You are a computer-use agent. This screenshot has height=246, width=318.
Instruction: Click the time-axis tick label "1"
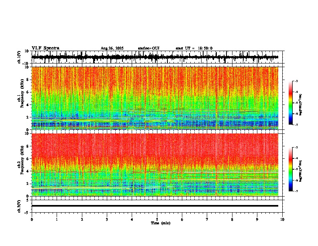(57, 219)
